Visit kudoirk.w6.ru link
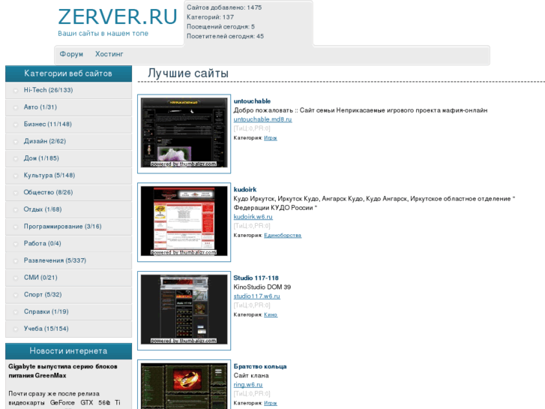The width and height of the screenshot is (545, 409). (253, 217)
